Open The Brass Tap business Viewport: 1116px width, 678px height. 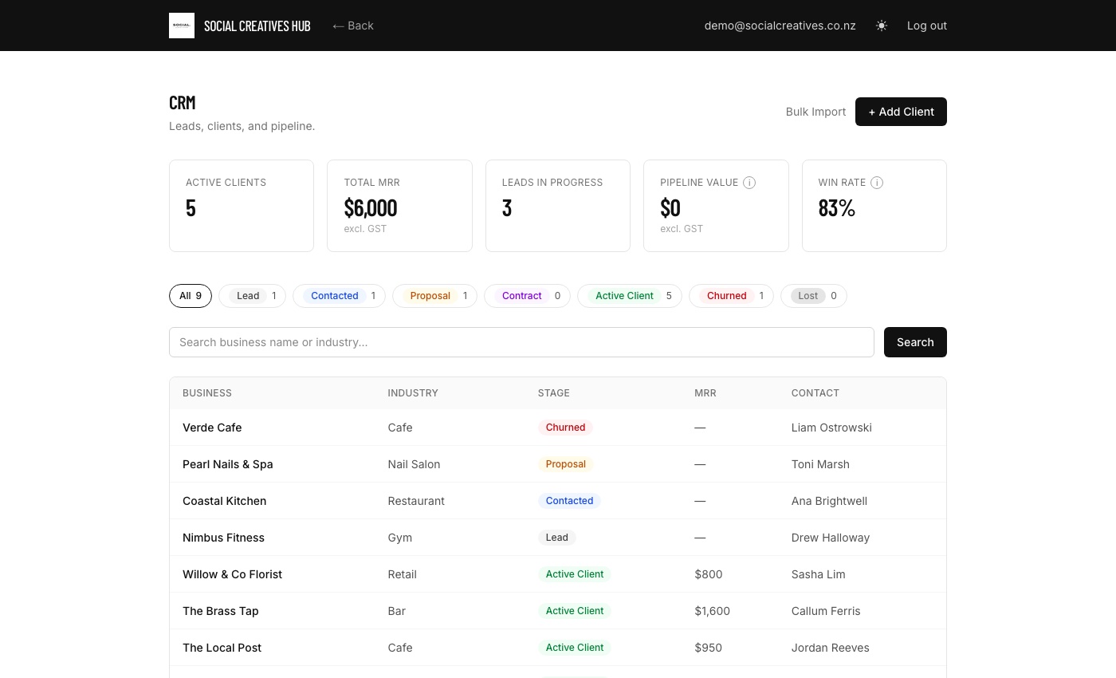pos(221,611)
